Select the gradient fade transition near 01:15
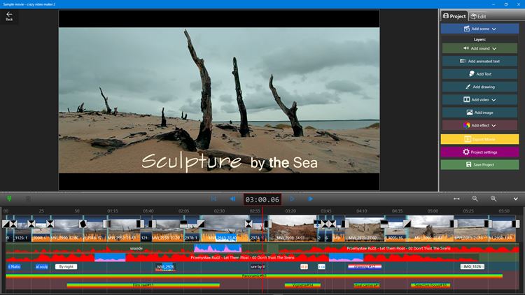The width and height of the screenshot is (525, 295). 107,224
